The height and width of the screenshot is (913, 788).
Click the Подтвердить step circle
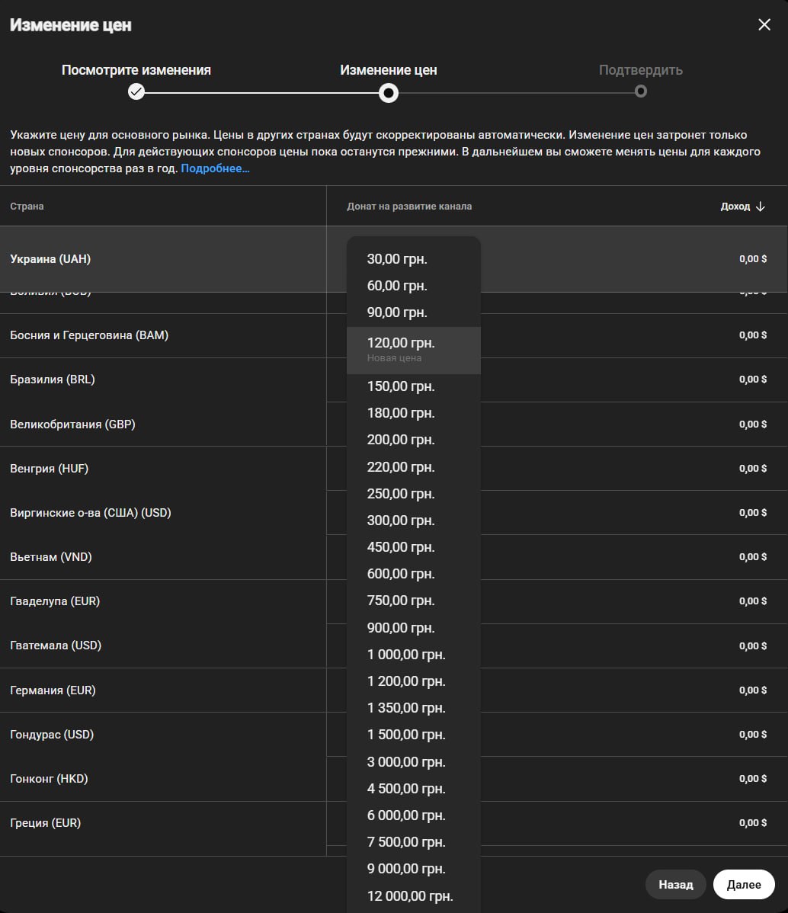641,91
